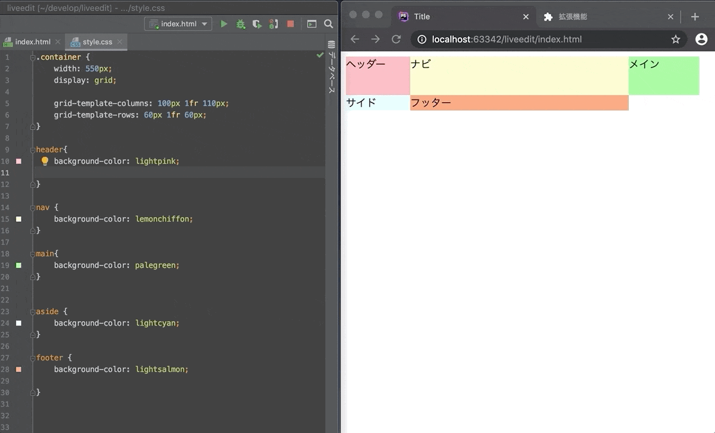715x433 pixels.
Task: Click the green inspection checkmark in editor
Action: pyautogui.click(x=320, y=55)
